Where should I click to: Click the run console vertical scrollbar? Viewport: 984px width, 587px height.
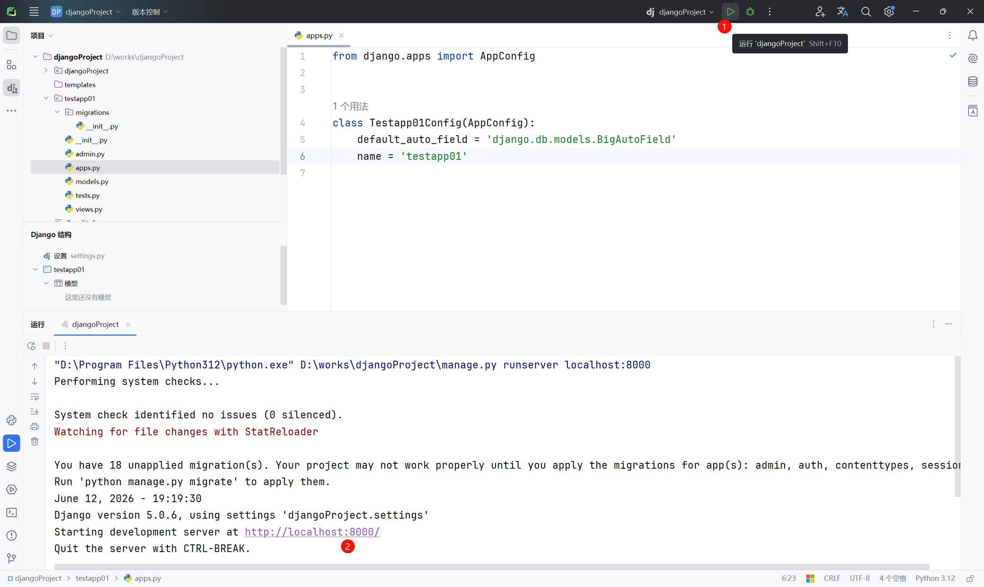pos(957,426)
